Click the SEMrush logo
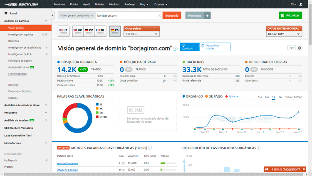This screenshot has width=312, height=176. [21, 4]
